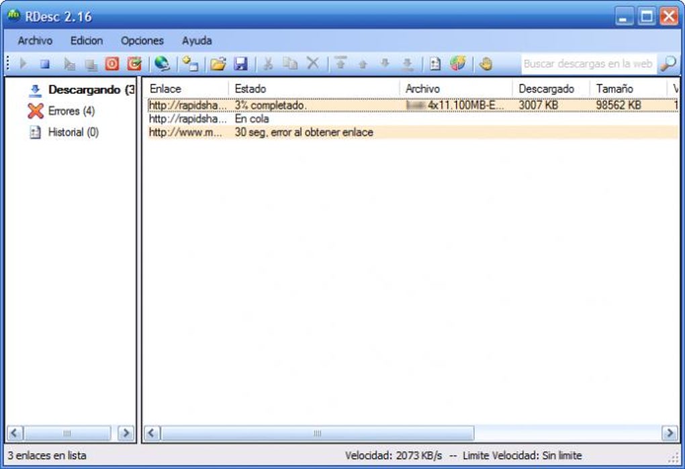This screenshot has width=685, height=469.
Task: Cut with the scissors icon
Action: [268, 64]
